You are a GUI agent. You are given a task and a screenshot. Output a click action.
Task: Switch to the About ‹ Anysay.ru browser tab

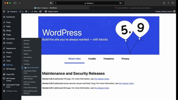click(x=46, y=8)
